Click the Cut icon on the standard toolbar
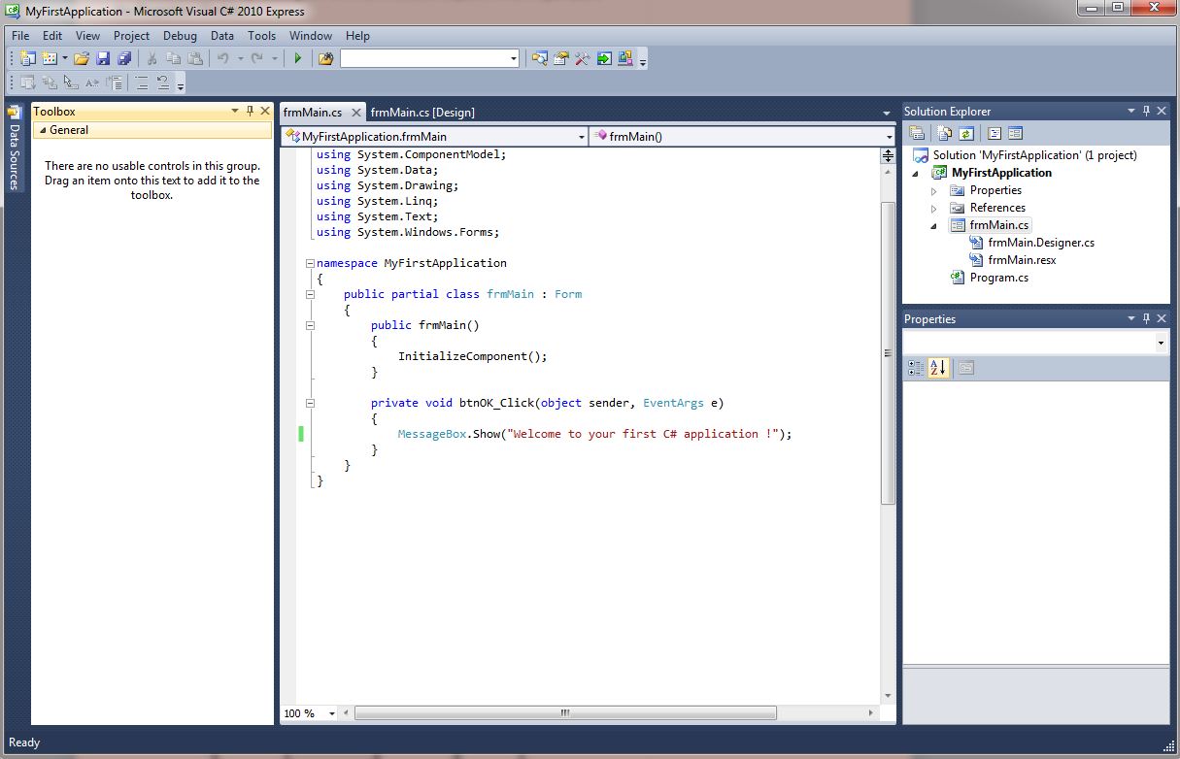 coord(152,58)
